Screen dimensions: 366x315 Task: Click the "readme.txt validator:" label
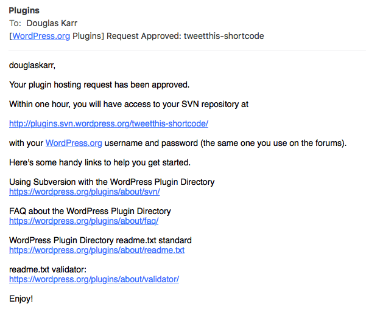[48, 269]
